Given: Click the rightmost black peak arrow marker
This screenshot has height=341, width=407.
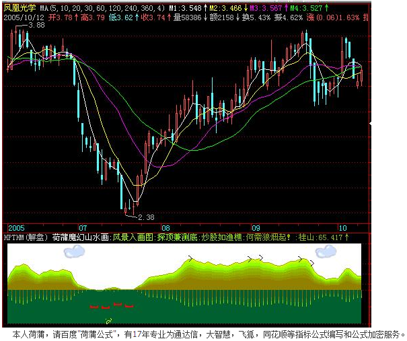Looking at the screenshot, I should [x=313, y=262].
